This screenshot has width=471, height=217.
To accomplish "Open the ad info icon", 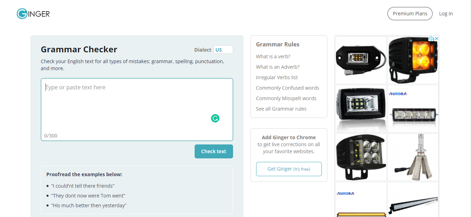I will [431, 39].
